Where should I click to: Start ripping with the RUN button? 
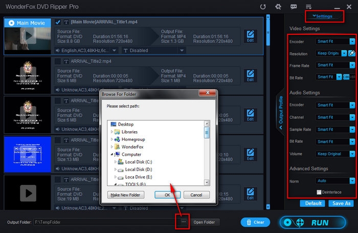[x=313, y=222]
